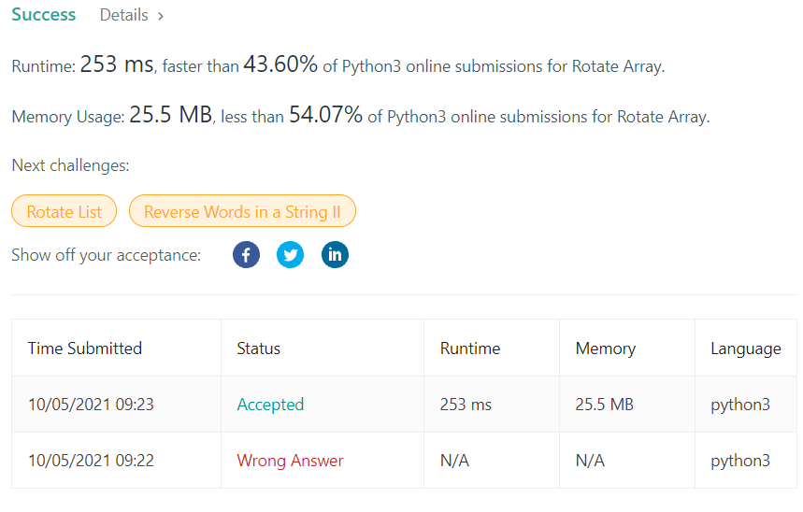Select the Language column header
Viewport: 803px width, 512px height.
pyautogui.click(x=746, y=348)
